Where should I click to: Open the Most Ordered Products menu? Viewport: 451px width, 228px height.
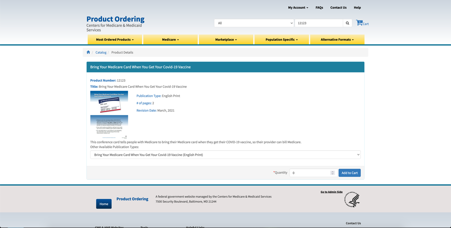click(x=115, y=39)
